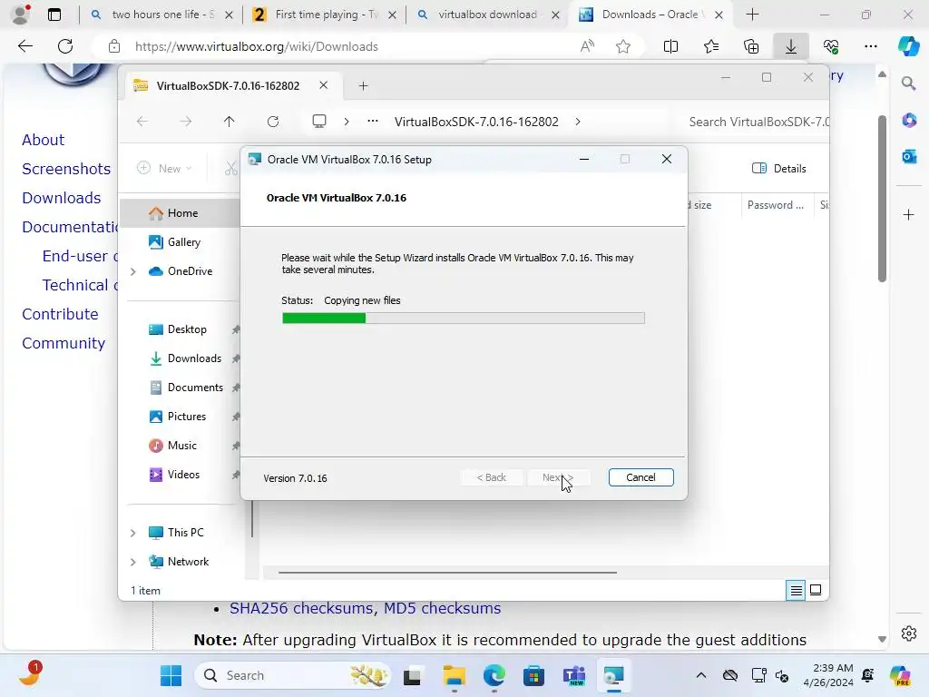This screenshot has height=697, width=929.
Task: Toggle the Explorer Details pane
Action: click(778, 168)
